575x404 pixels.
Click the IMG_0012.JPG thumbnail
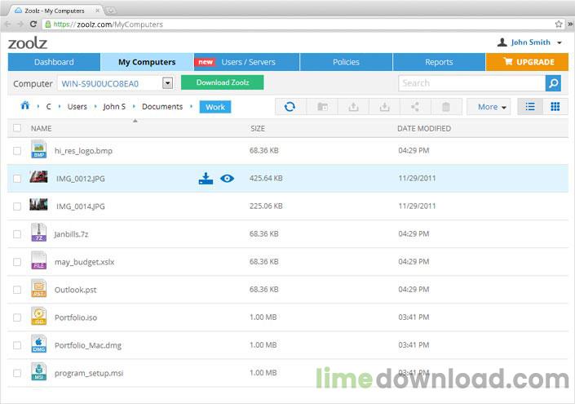coord(38,176)
